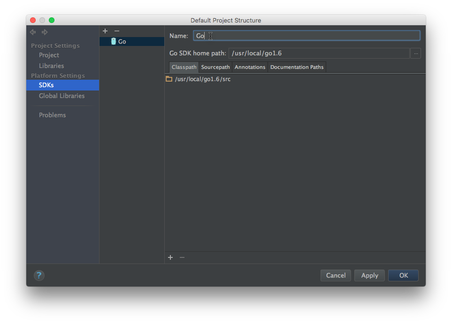
Task: Open Project settings
Action: pyautogui.click(x=49, y=55)
